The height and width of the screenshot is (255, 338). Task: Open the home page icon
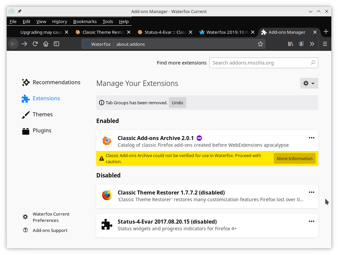pos(46,44)
